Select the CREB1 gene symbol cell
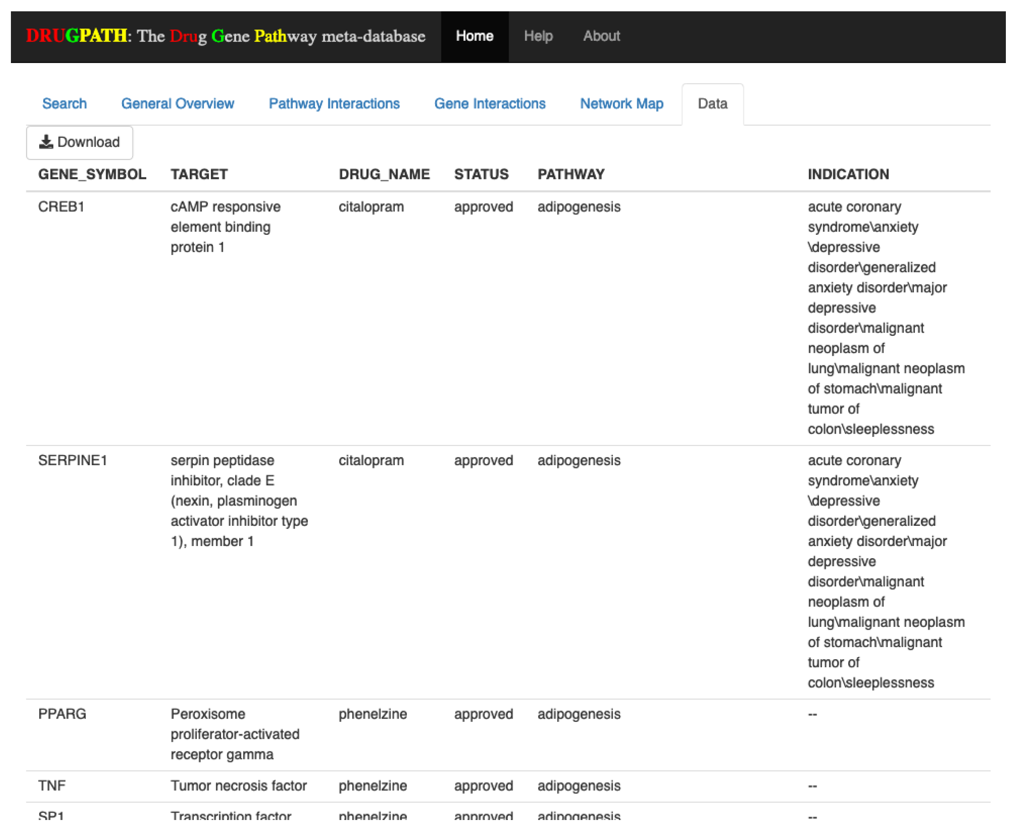 click(61, 207)
